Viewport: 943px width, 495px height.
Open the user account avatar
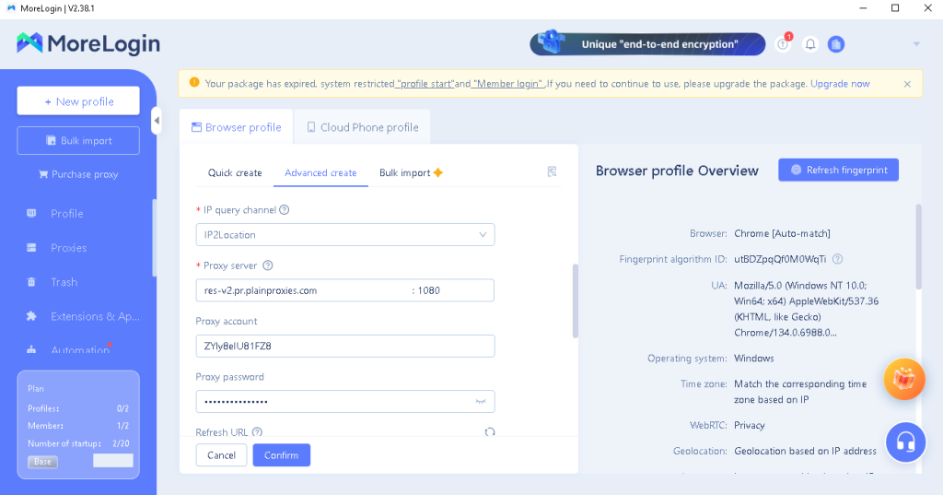coord(836,44)
